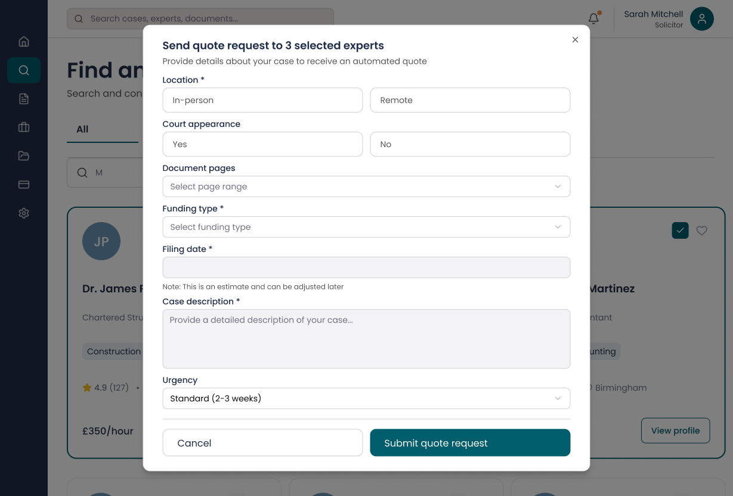Select No for court appearance
This screenshot has height=496, width=733.
click(470, 144)
